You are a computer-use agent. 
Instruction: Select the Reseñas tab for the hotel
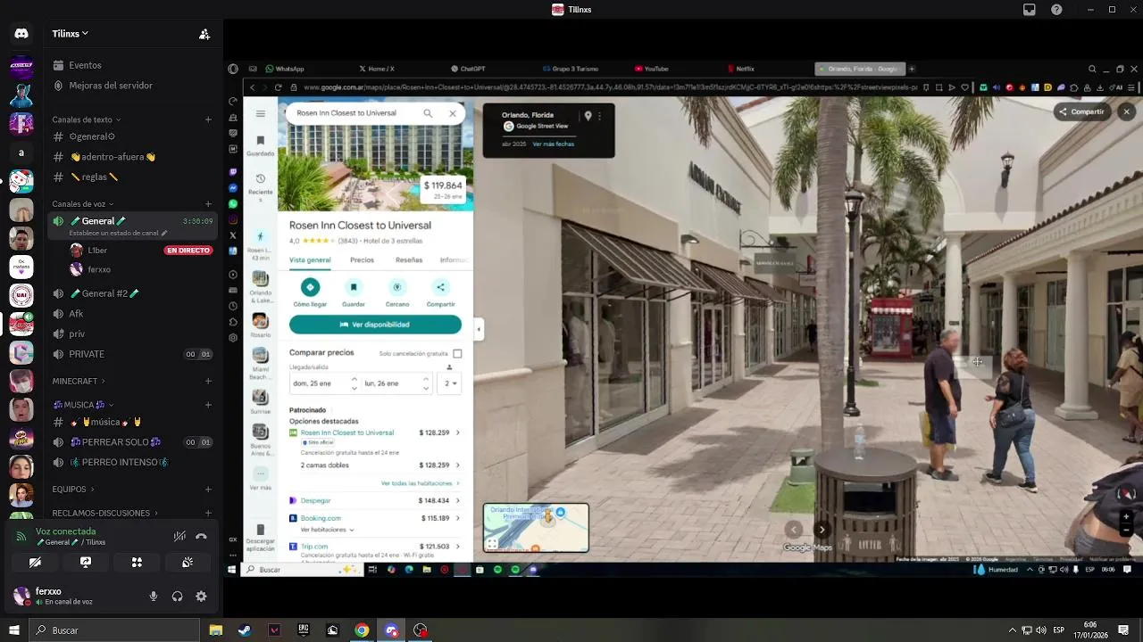409,260
